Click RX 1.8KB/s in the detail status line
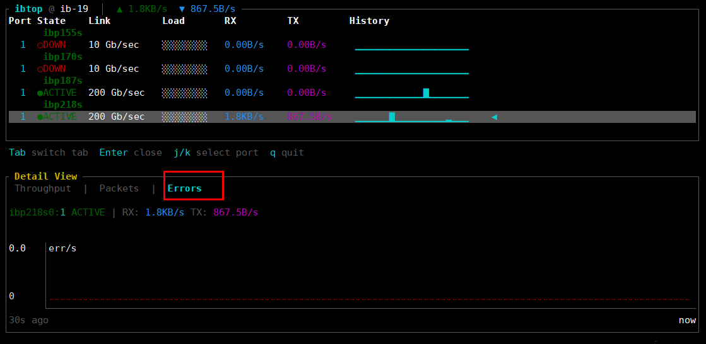 (153, 212)
